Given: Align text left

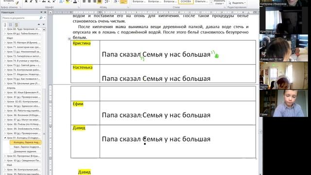Looking at the screenshot, I should (x=84, y=1).
